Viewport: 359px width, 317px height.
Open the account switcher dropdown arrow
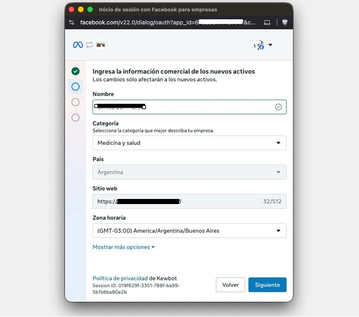click(271, 45)
